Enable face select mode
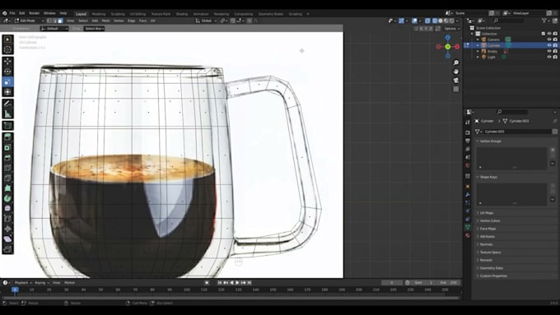 (x=60, y=21)
